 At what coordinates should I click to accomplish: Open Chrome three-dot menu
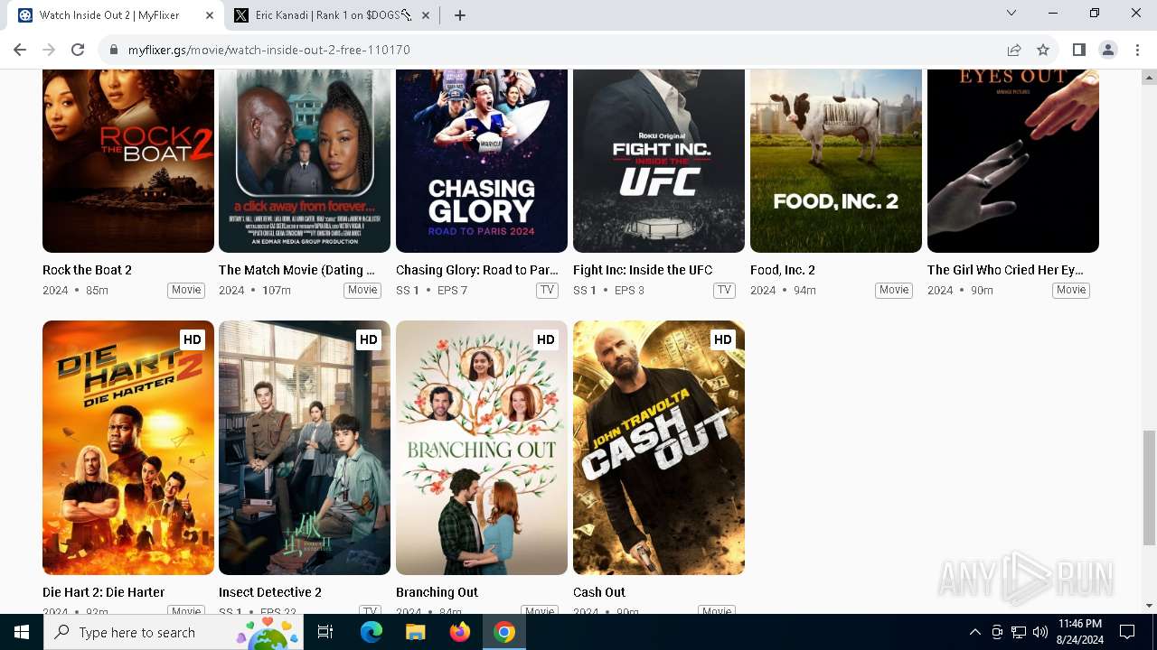1137,50
